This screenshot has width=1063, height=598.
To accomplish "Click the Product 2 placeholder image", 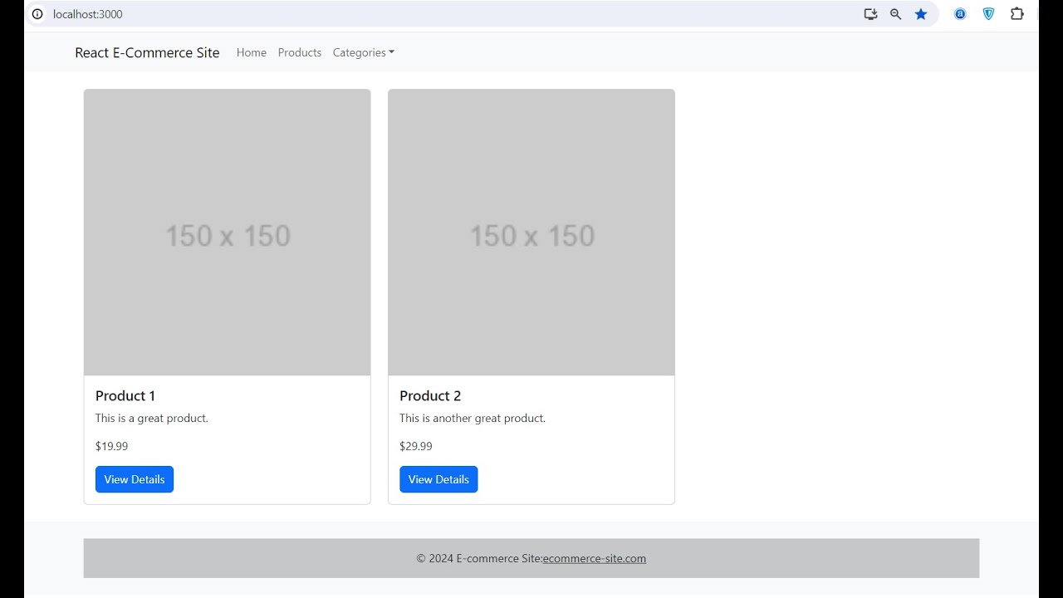I will pos(531,233).
